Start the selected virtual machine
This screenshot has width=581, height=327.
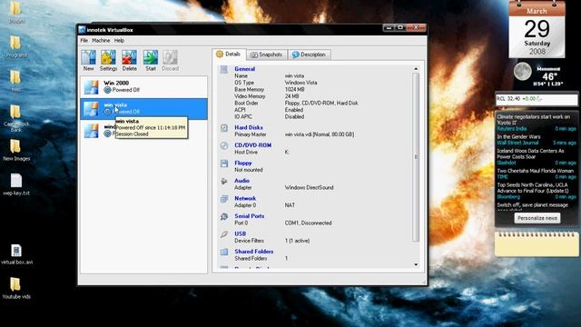pos(151,57)
